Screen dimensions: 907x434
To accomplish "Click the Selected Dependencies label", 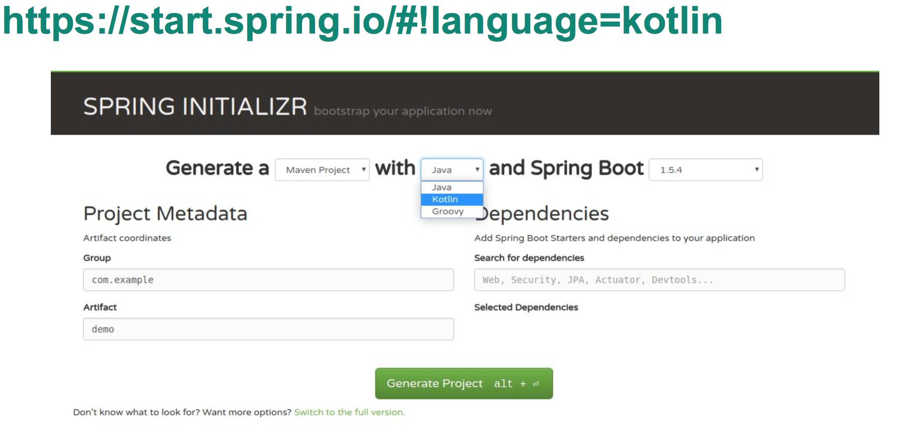I will [x=526, y=307].
